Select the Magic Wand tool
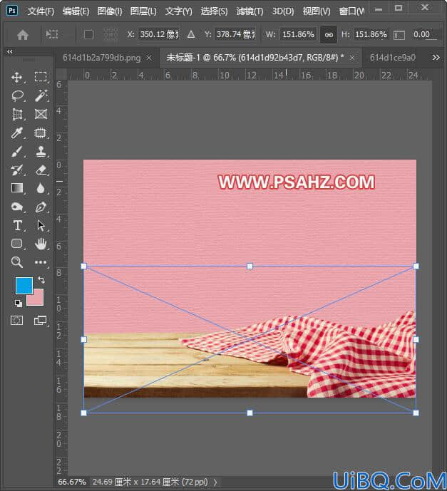447x491 pixels. [x=41, y=95]
